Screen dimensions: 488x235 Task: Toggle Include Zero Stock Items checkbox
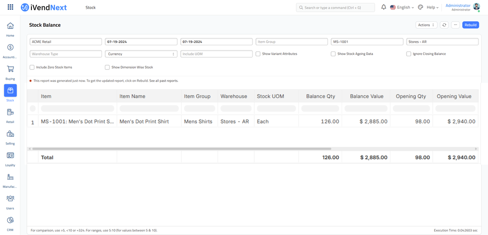[x=32, y=67]
